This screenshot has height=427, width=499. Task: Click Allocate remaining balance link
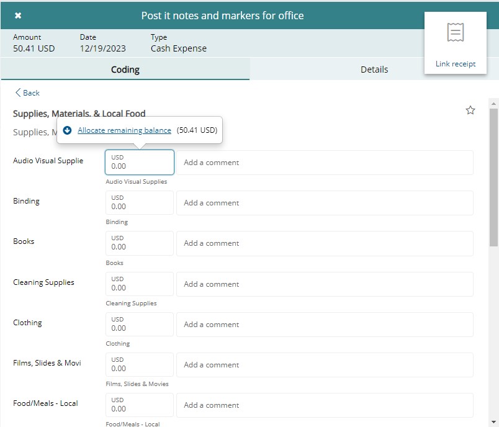[124, 130]
